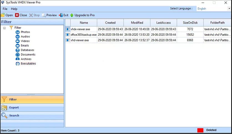Sort by the SizeOnDisk column header

[190, 23]
